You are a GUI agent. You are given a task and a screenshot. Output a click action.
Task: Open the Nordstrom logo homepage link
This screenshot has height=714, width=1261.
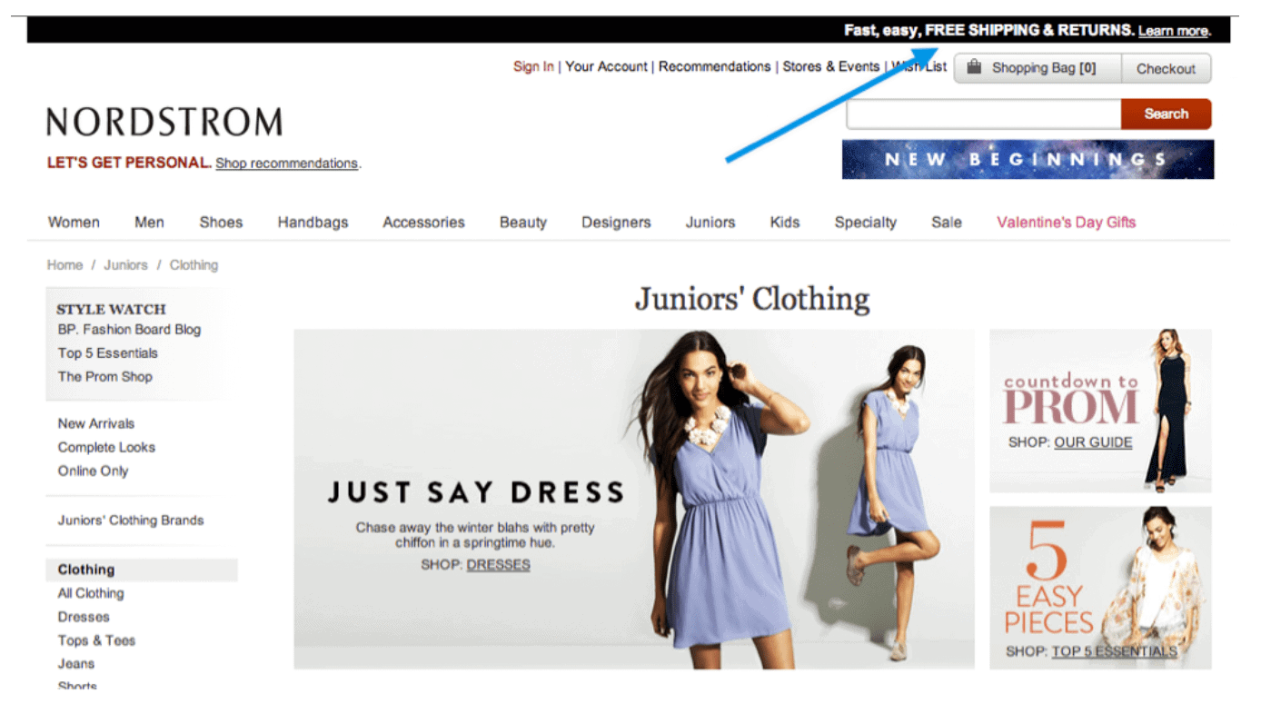(x=164, y=122)
